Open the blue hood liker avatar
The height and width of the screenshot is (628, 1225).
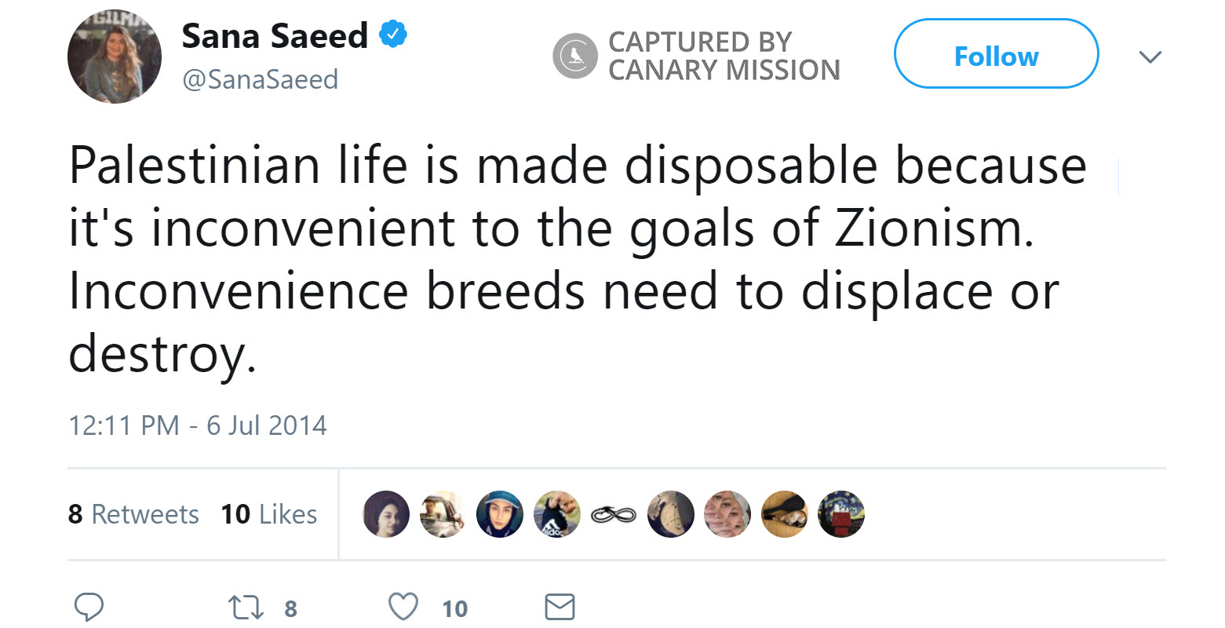(x=500, y=514)
